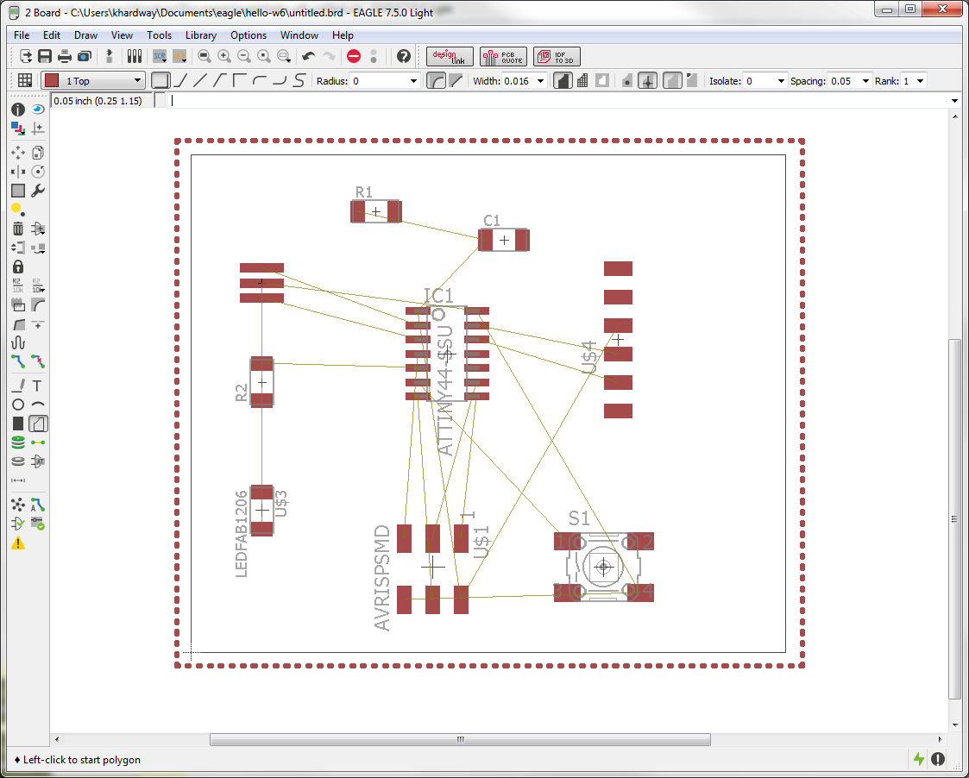This screenshot has width=969, height=778.
Task: Click the Zoom in icon
Action: (x=224, y=56)
